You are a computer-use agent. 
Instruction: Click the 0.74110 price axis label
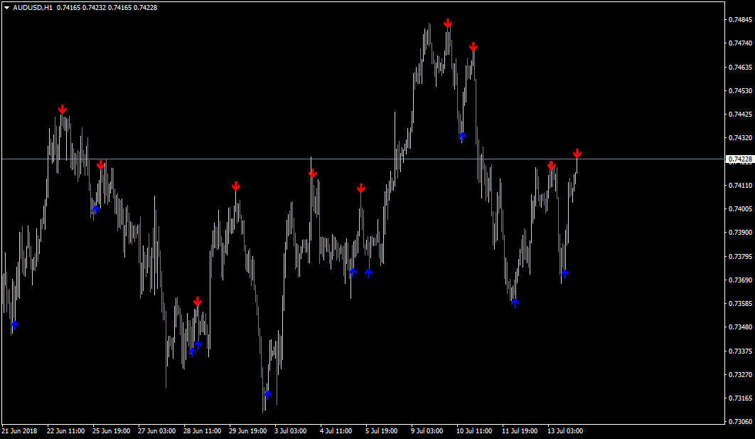(x=740, y=186)
